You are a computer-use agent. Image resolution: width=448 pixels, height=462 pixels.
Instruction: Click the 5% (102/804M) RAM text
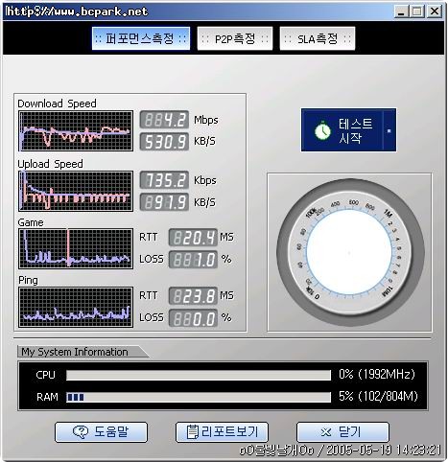[x=378, y=396]
